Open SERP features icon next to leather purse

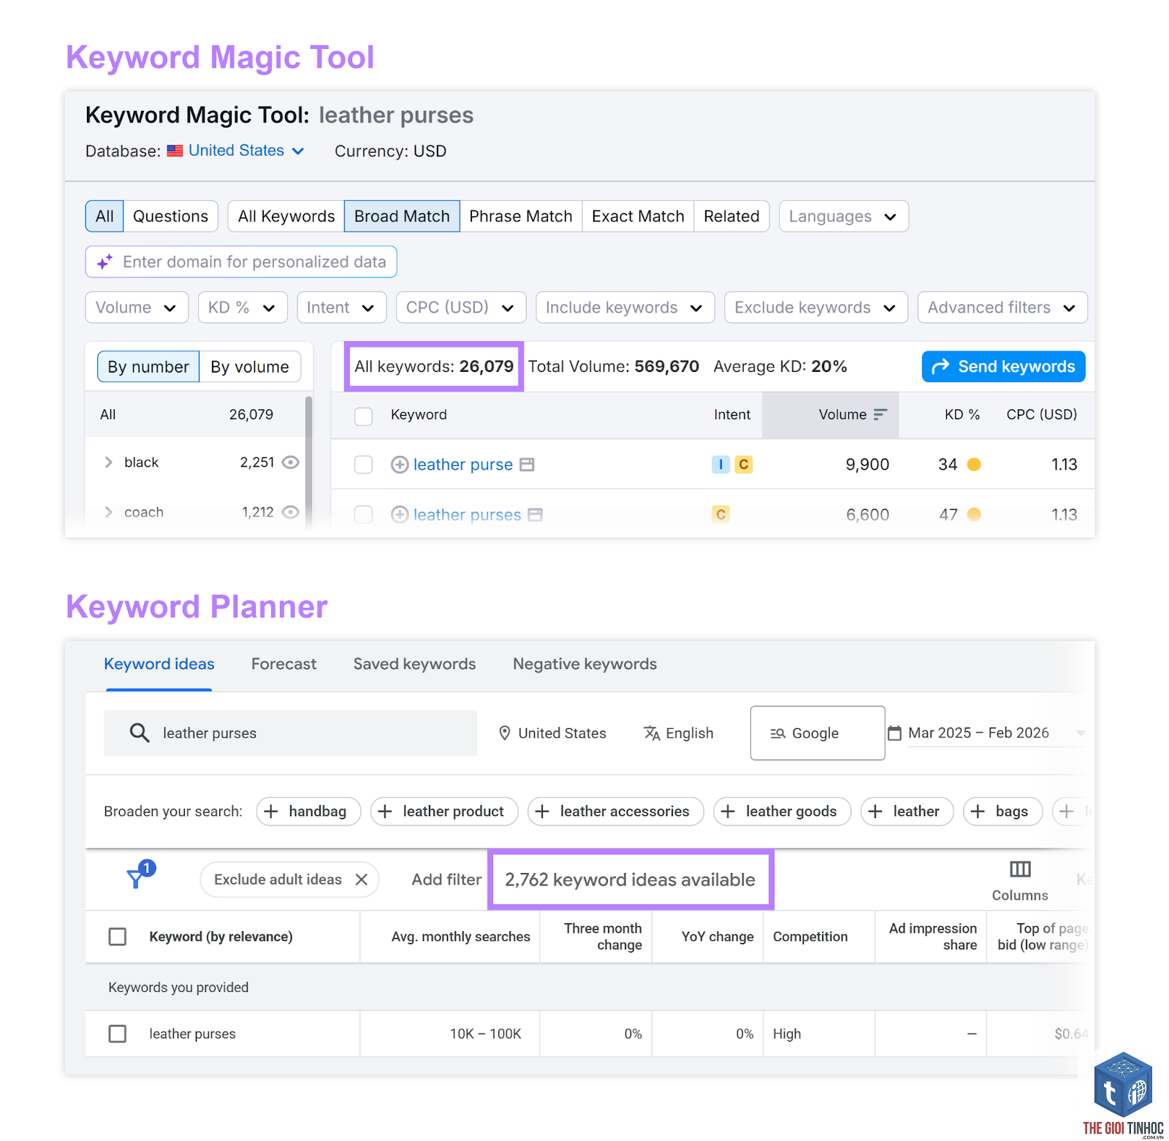click(x=527, y=465)
